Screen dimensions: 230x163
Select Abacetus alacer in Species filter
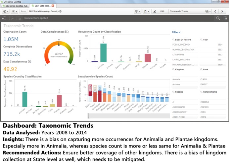tap(185, 112)
